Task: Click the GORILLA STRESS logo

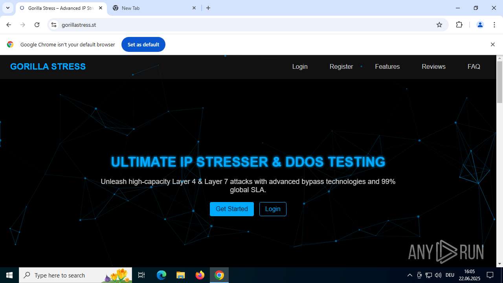Action: pos(48,66)
